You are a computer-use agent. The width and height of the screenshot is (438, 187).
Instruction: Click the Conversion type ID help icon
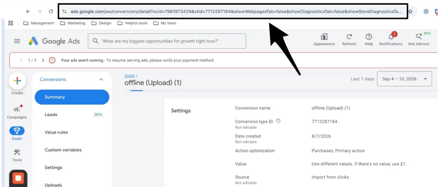(278, 121)
